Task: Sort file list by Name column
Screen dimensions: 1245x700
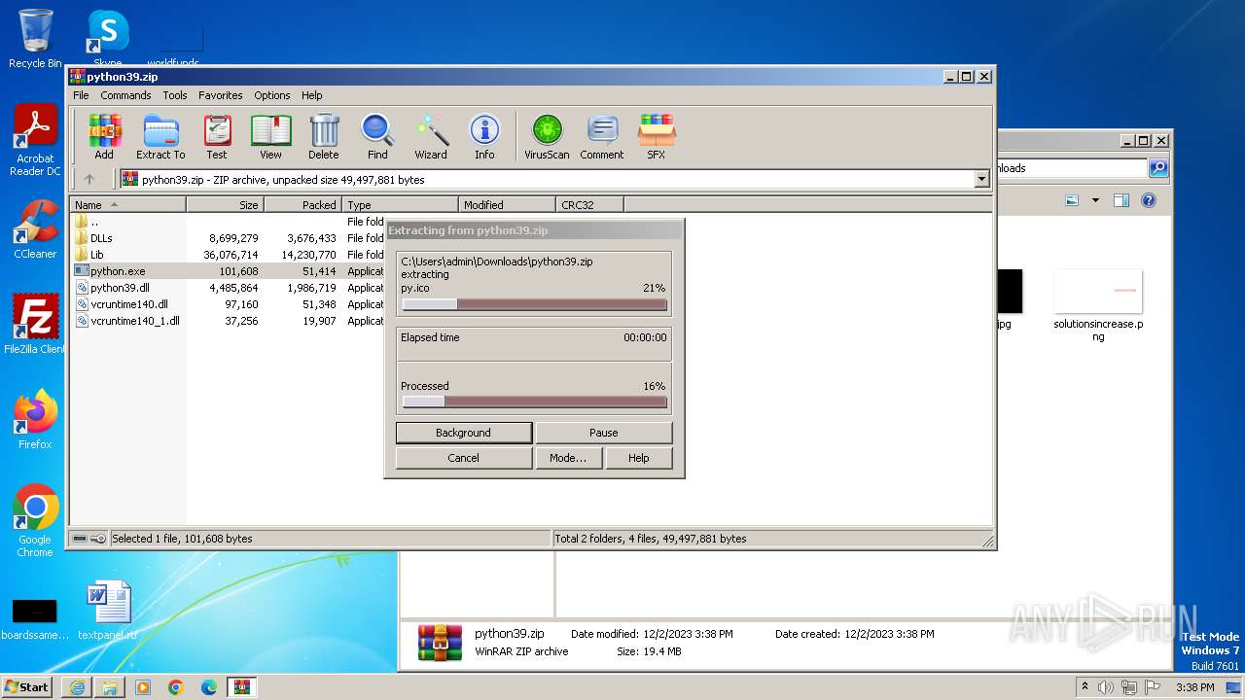Action: [x=127, y=205]
